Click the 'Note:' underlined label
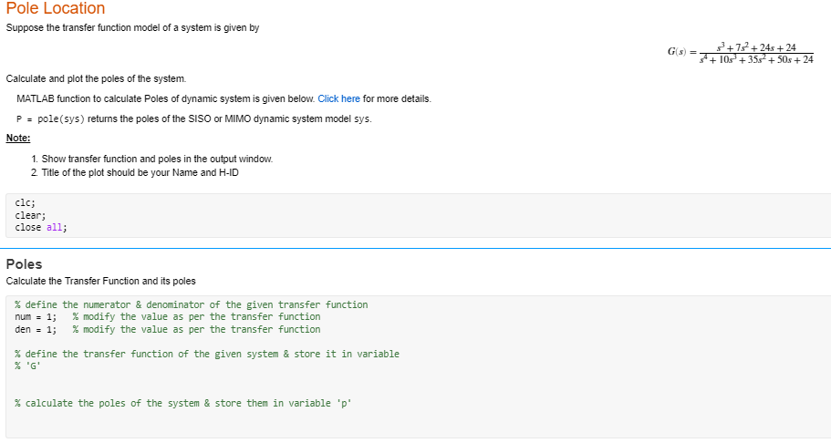This screenshot has height=443, width=831. pos(18,139)
